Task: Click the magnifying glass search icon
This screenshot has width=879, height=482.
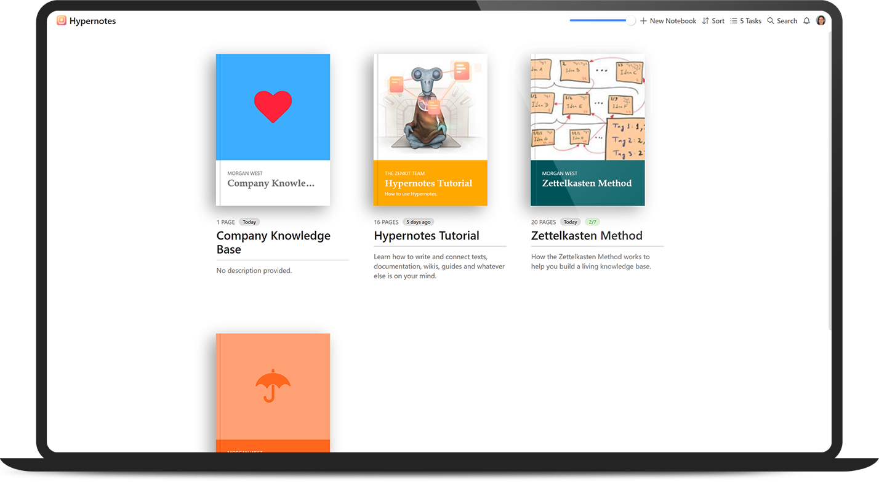Action: [x=771, y=21]
